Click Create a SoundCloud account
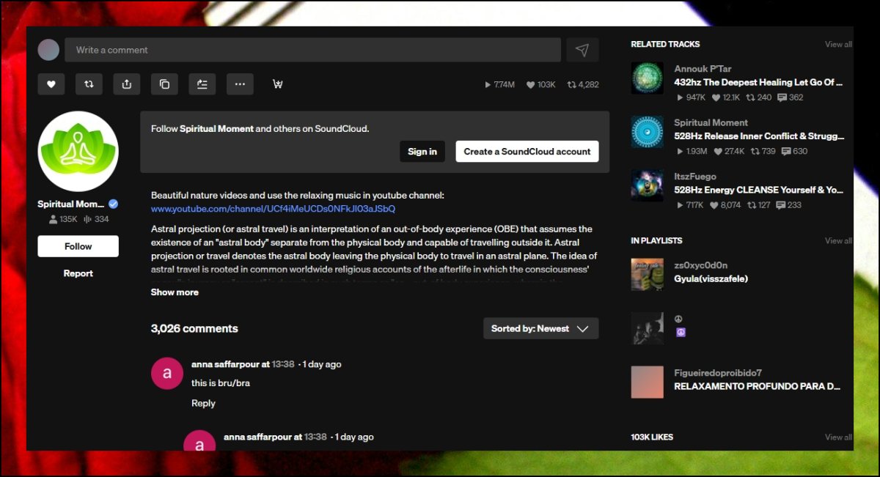This screenshot has height=477, width=880. (527, 152)
